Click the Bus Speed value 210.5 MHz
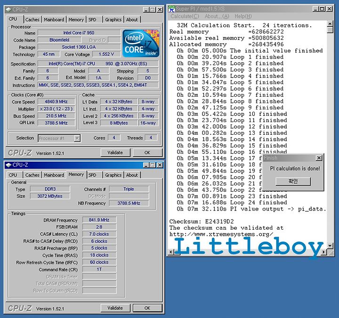Viewport: 339px width, 318px height. pos(56,116)
